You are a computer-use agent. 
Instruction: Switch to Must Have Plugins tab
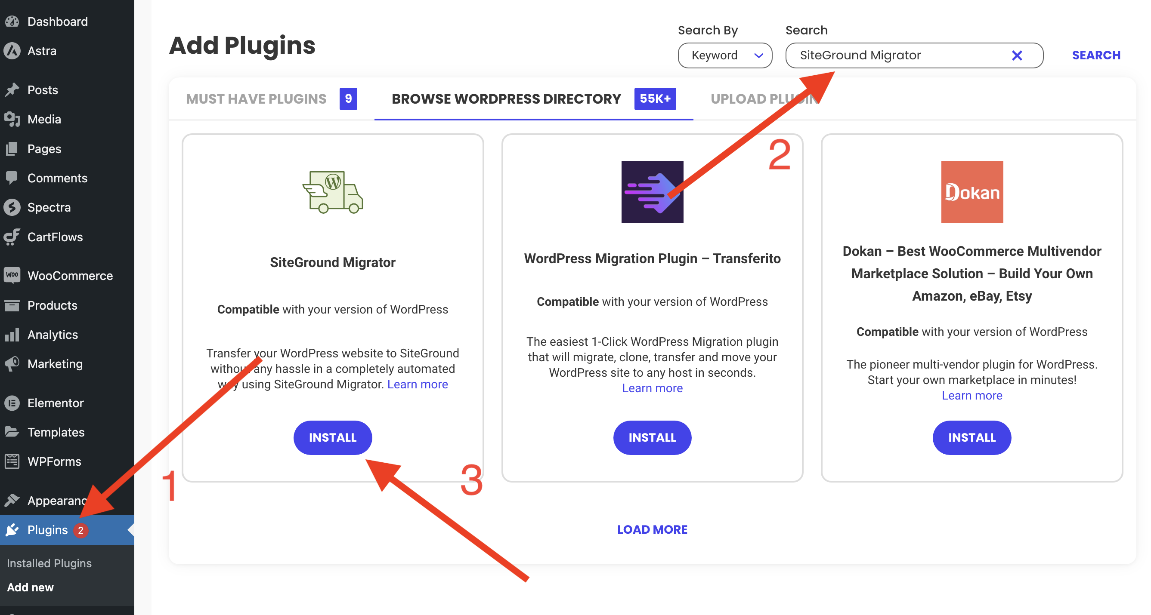coord(271,98)
